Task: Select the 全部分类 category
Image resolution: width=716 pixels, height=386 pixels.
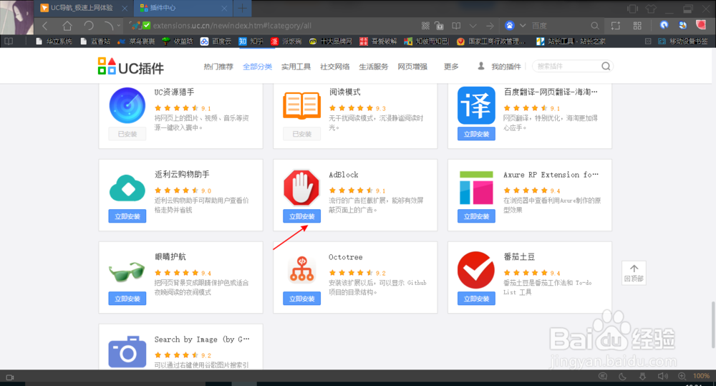Action: 257,67
